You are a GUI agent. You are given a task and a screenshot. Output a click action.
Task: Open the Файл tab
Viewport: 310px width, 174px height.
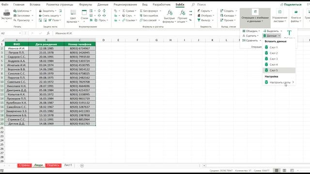click(5, 4)
